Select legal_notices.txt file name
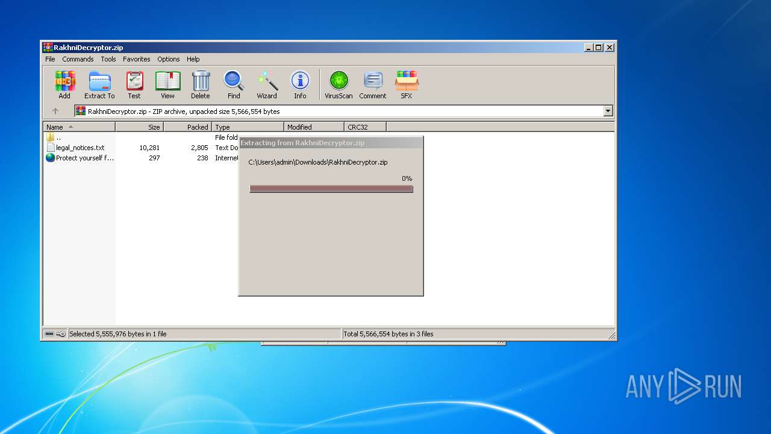 coord(80,148)
